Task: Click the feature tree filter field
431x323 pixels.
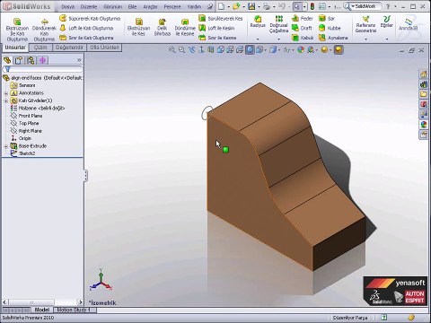Action: click(42, 69)
